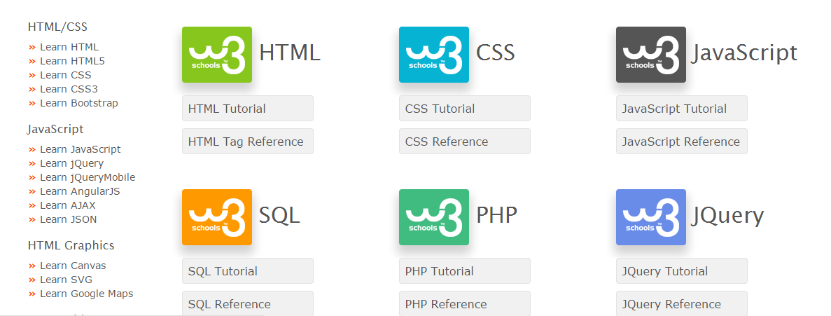This screenshot has width=831, height=316.
Task: Open the JQuery Tutorial button
Action: [x=681, y=271]
